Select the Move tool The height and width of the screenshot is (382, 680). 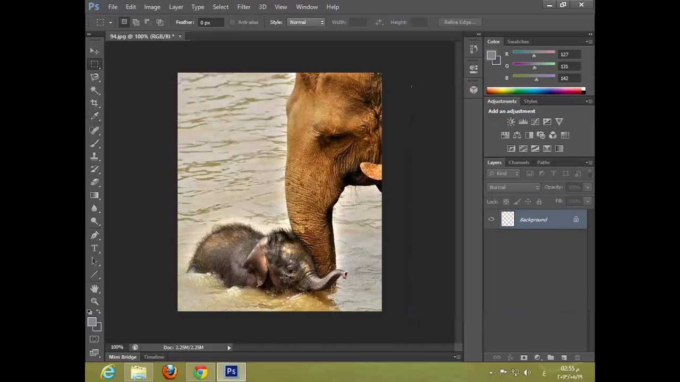click(x=95, y=50)
